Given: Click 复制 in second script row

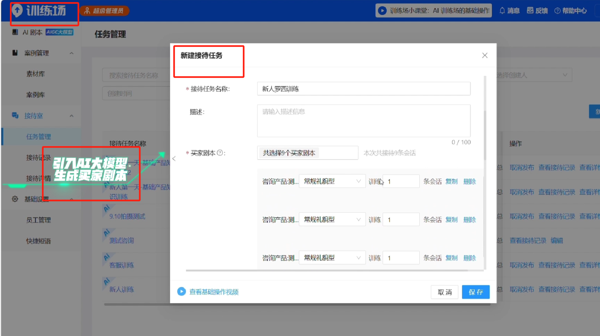Looking at the screenshot, I should pos(452,219).
